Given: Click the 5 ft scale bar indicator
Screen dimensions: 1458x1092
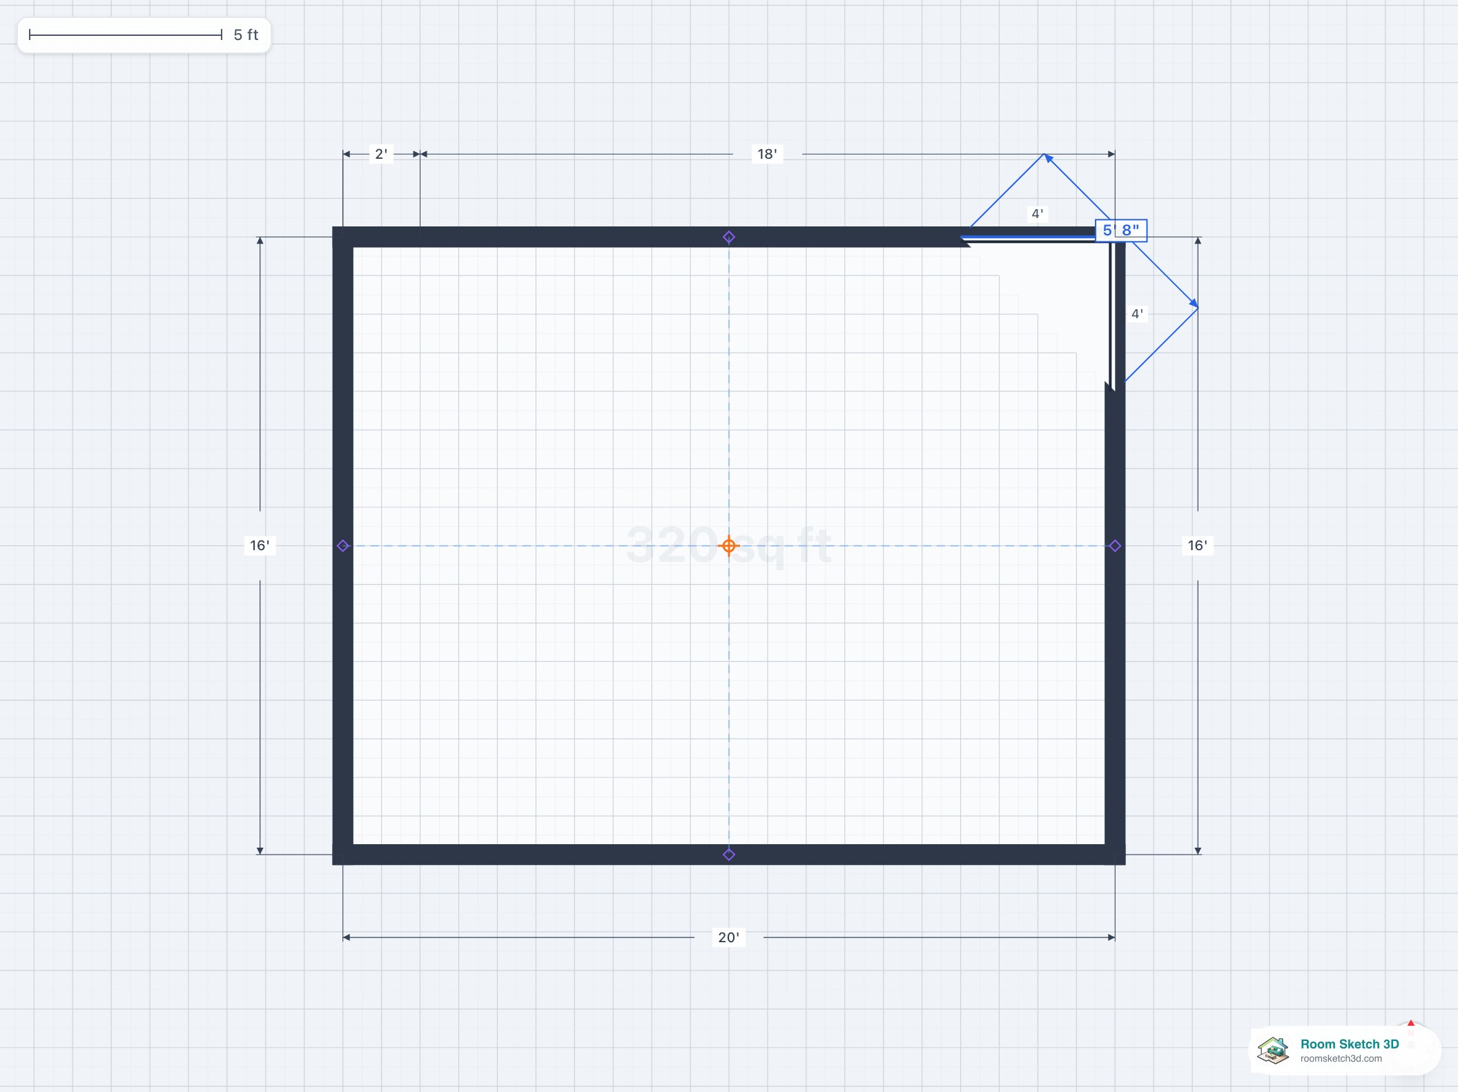Looking at the screenshot, I should [x=144, y=35].
